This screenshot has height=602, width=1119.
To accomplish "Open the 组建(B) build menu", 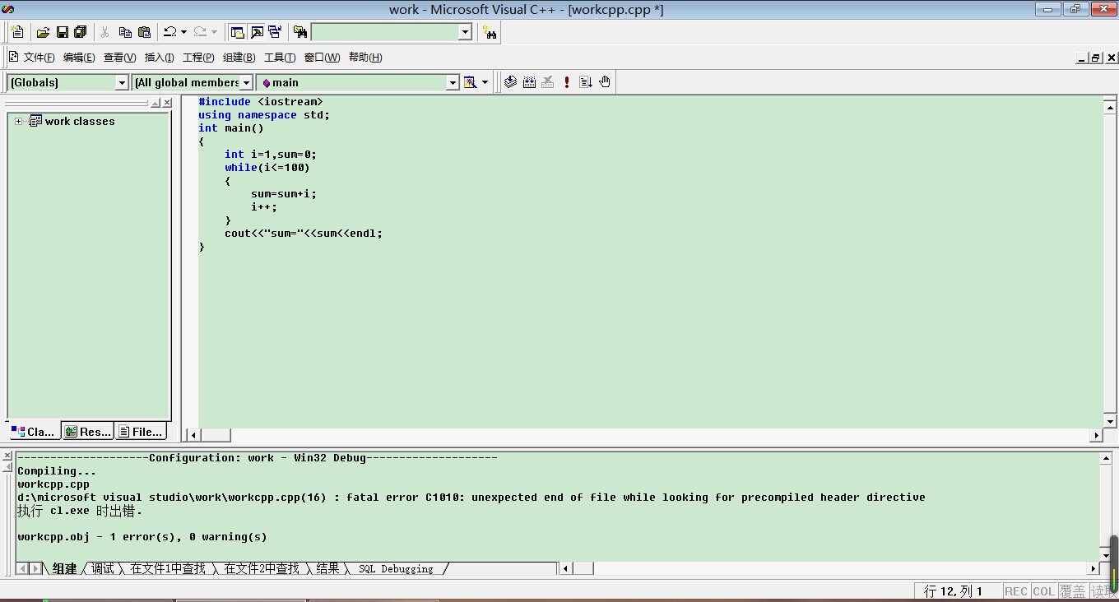I will pos(239,58).
